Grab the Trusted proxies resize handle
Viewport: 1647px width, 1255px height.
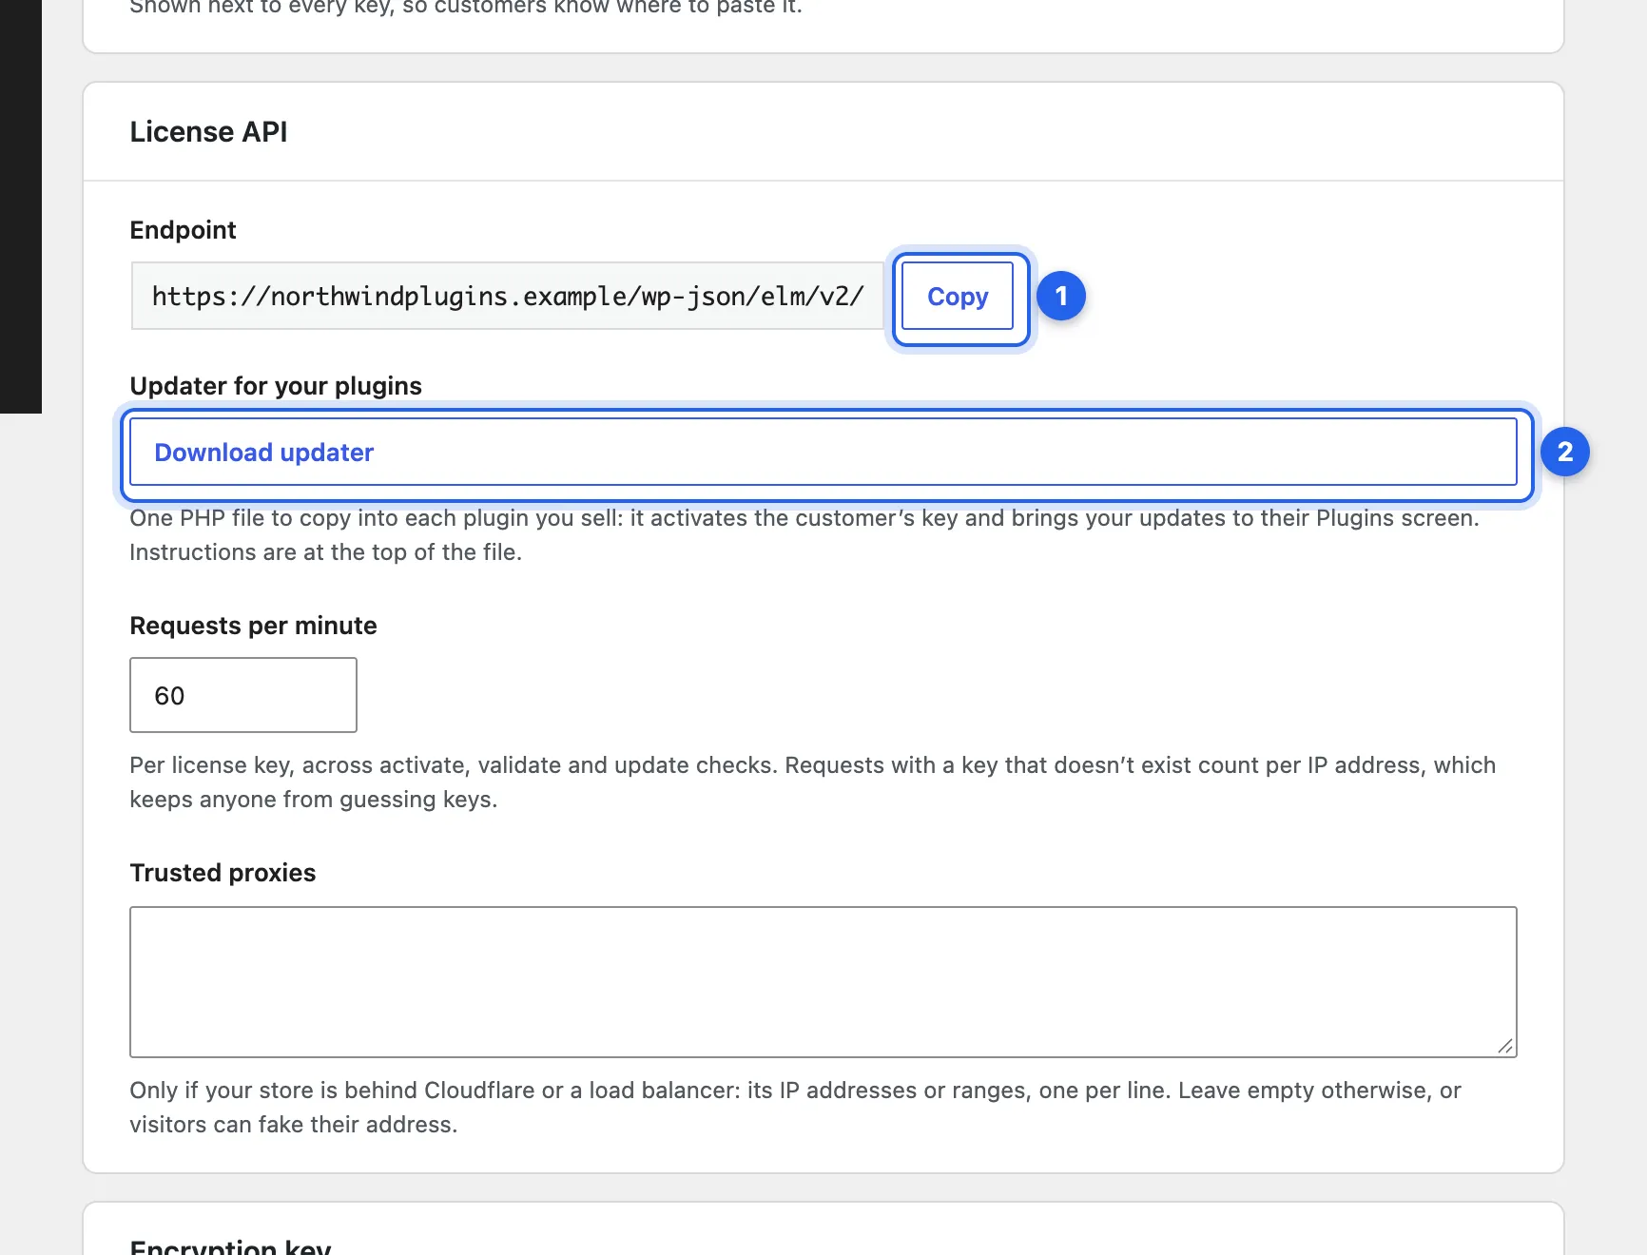(x=1505, y=1046)
